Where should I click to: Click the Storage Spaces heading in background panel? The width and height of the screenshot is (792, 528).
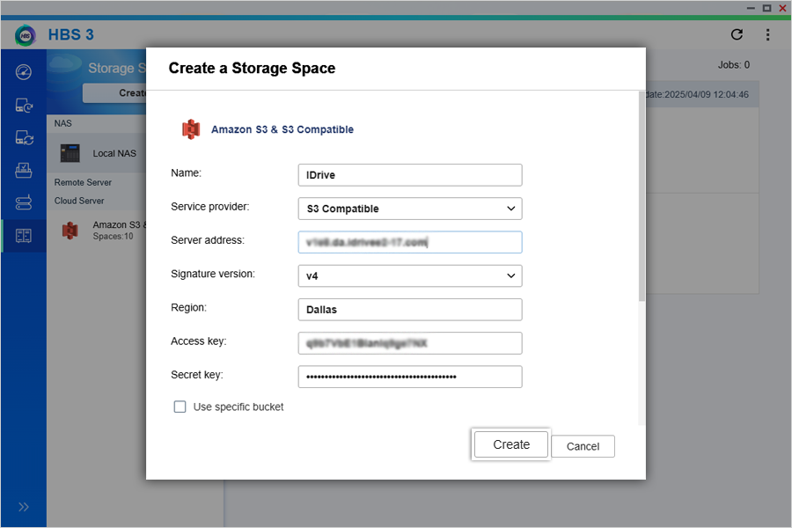(x=117, y=69)
